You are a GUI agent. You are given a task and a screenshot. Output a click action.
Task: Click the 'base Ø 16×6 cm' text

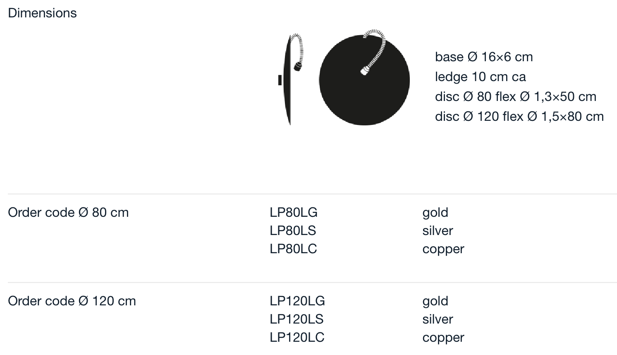484,57
